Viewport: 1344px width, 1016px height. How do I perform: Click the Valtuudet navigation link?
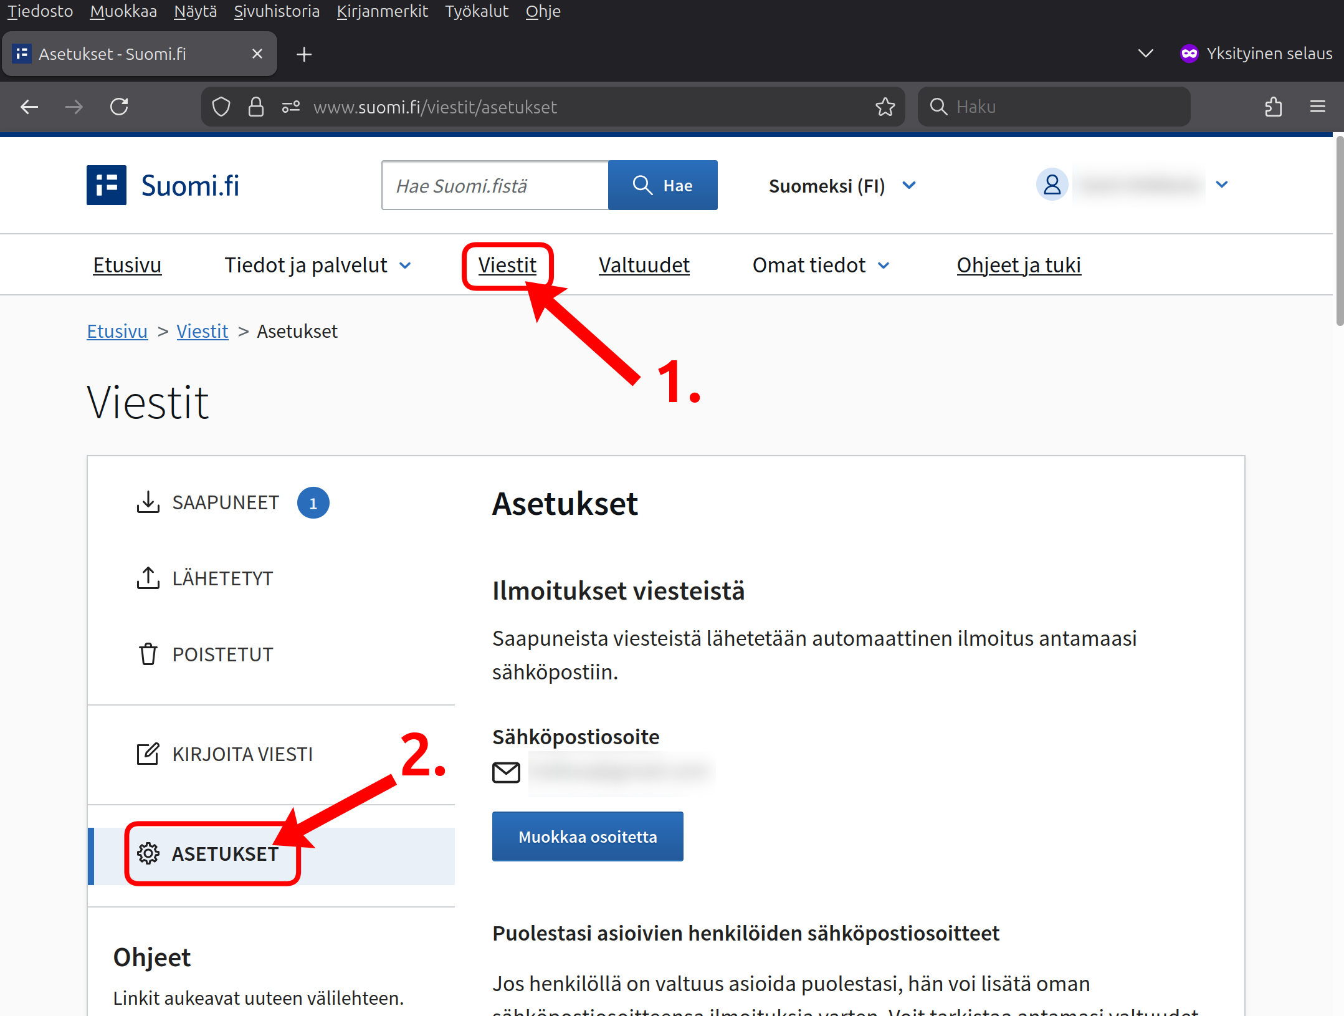pyautogui.click(x=644, y=266)
